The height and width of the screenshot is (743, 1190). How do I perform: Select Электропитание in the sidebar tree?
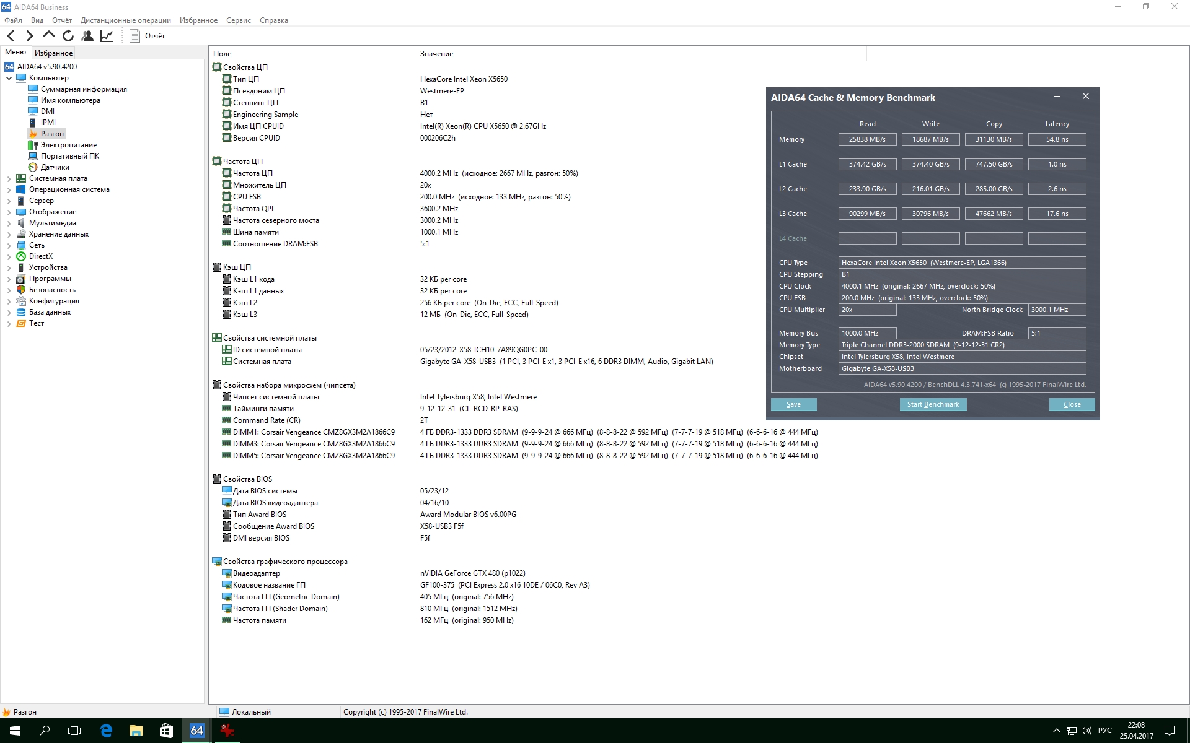click(68, 145)
